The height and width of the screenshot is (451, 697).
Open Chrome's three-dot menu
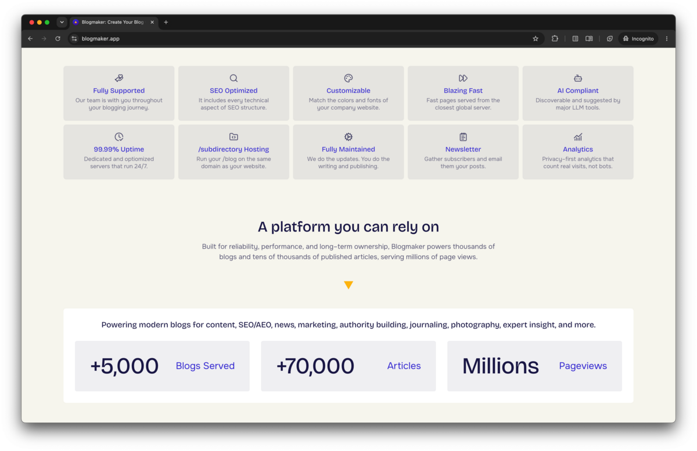point(667,39)
